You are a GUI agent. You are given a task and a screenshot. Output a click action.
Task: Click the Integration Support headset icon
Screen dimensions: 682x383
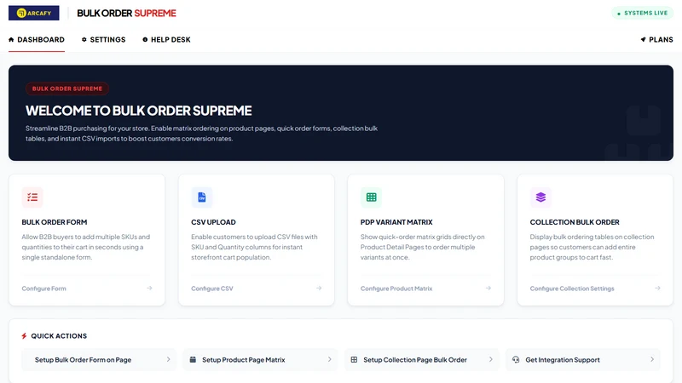pos(516,359)
